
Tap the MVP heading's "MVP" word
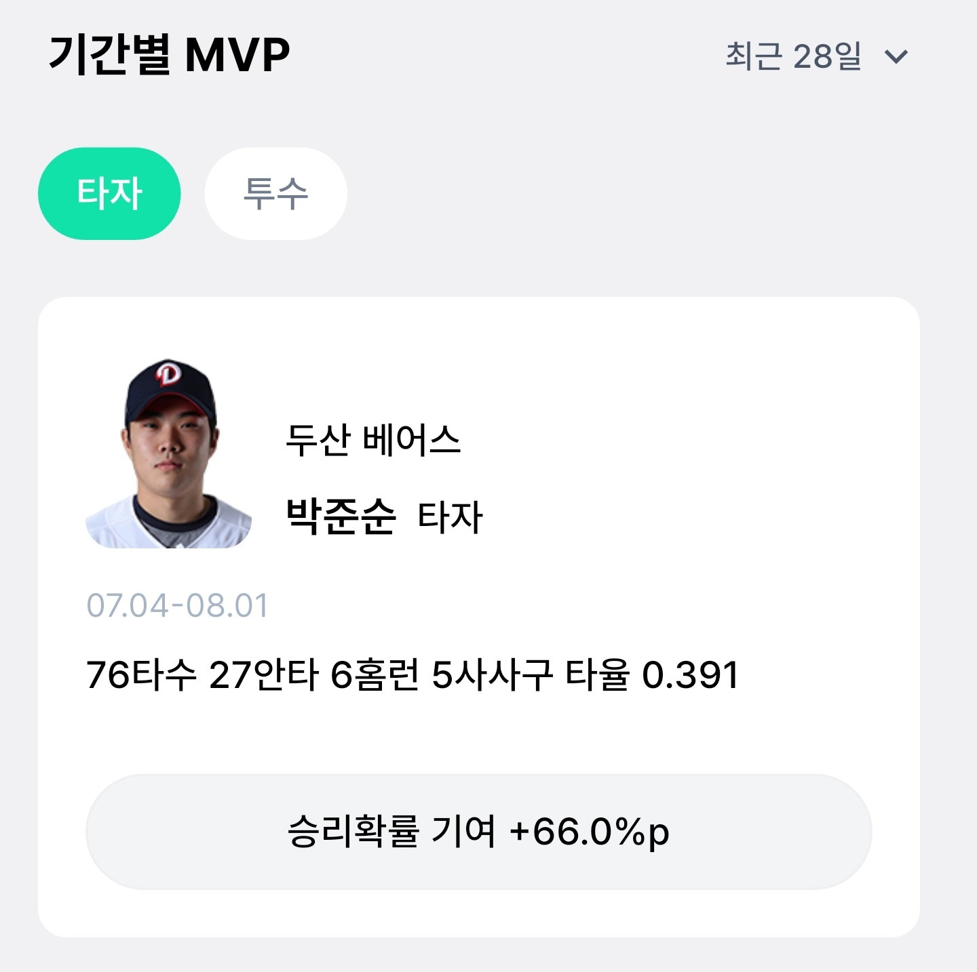237,55
